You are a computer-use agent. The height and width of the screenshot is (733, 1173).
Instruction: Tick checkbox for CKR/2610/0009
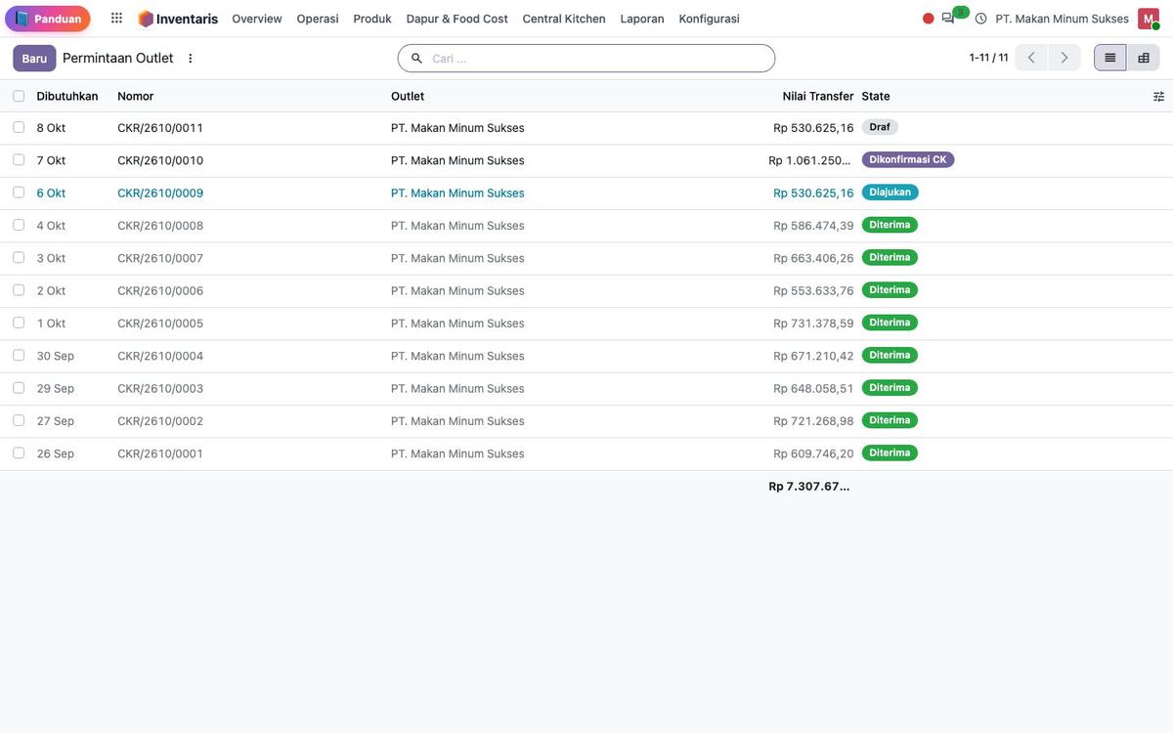click(19, 193)
